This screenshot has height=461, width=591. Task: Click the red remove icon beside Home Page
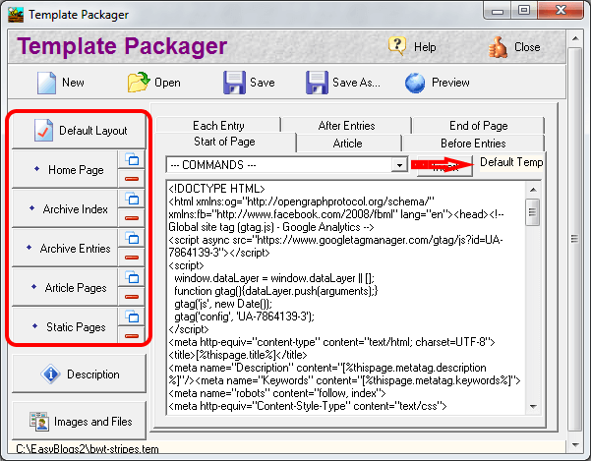click(132, 179)
